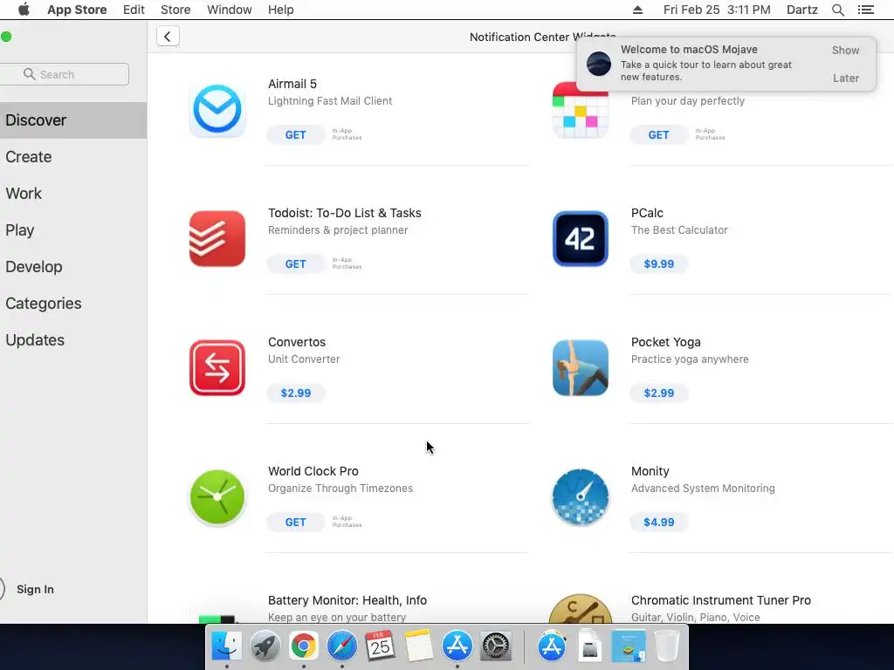Open the Trash in the Dock
This screenshot has width=894, height=670.
click(666, 646)
